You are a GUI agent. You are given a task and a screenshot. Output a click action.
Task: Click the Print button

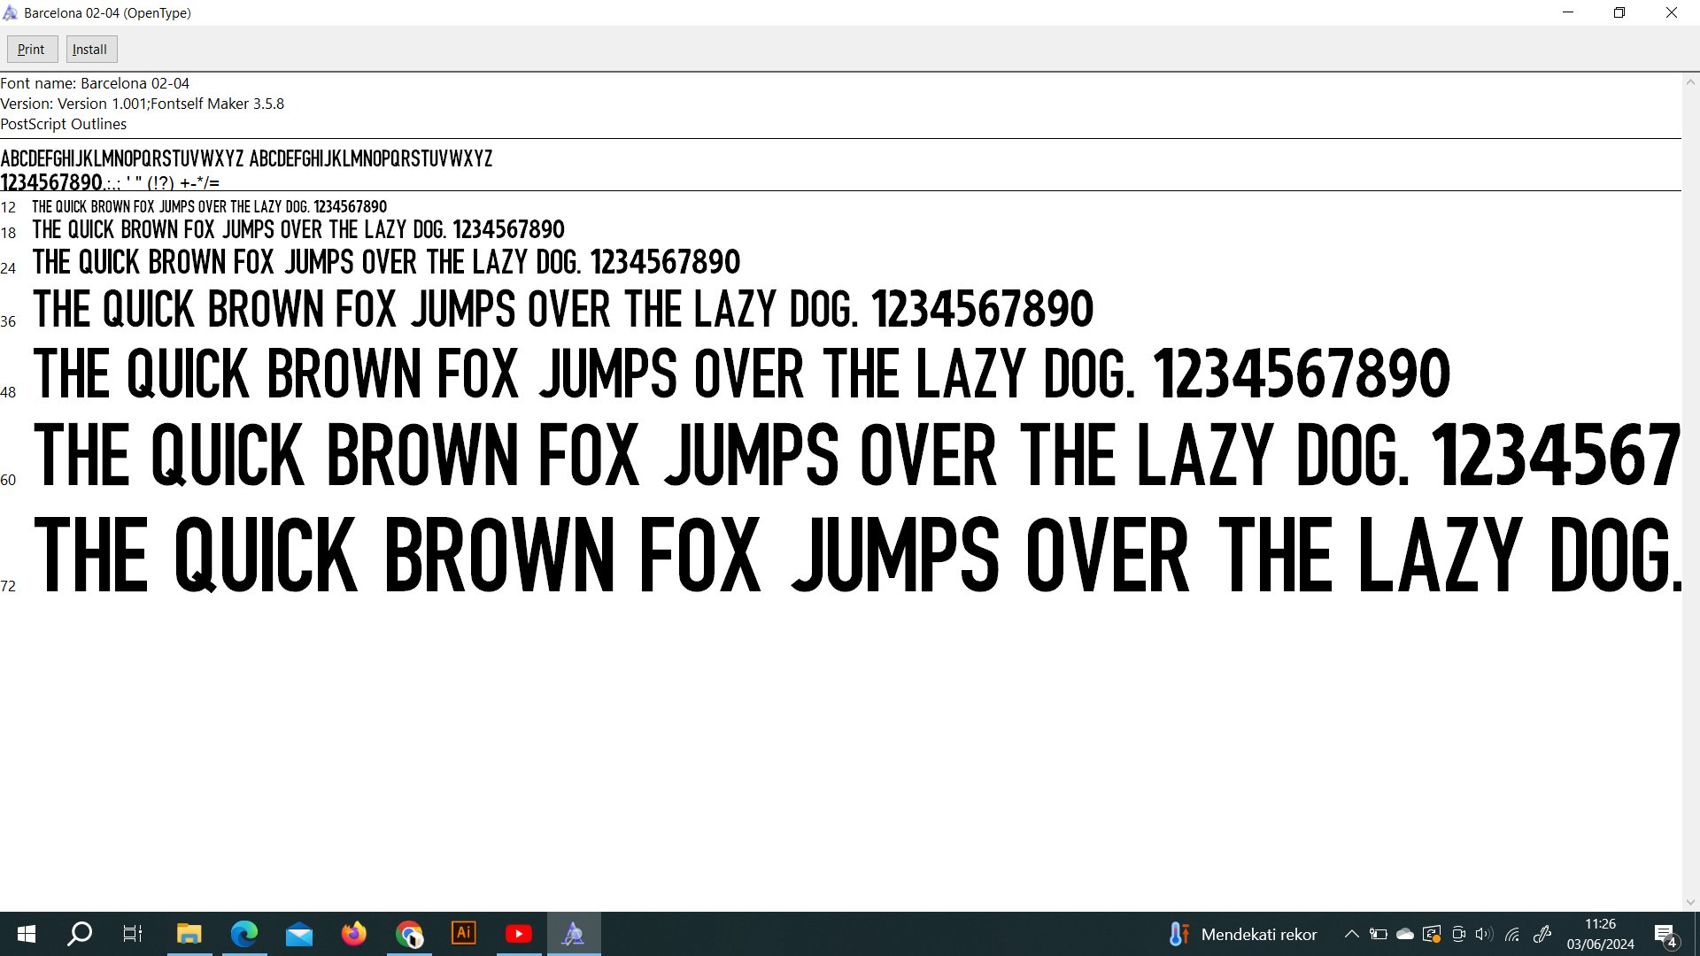pos(32,50)
